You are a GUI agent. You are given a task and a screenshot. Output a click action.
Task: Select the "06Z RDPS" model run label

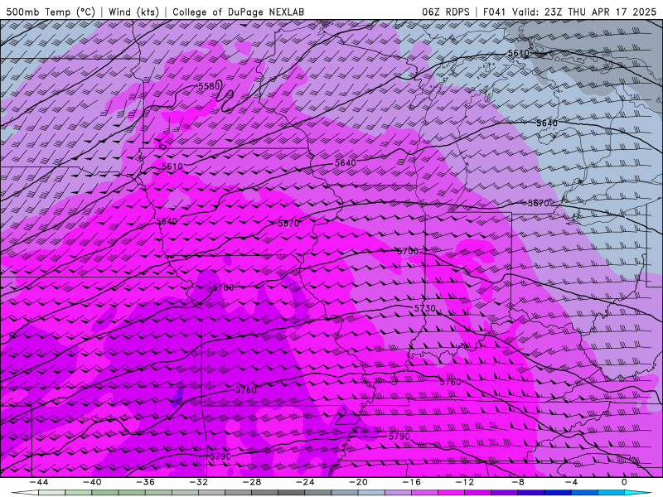point(446,12)
